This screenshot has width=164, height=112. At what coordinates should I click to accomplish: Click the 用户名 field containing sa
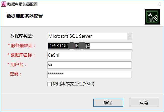[90, 65]
